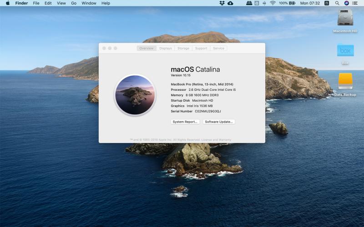364x227 pixels.
Task: Switch to the Support tab
Action: coord(201,48)
